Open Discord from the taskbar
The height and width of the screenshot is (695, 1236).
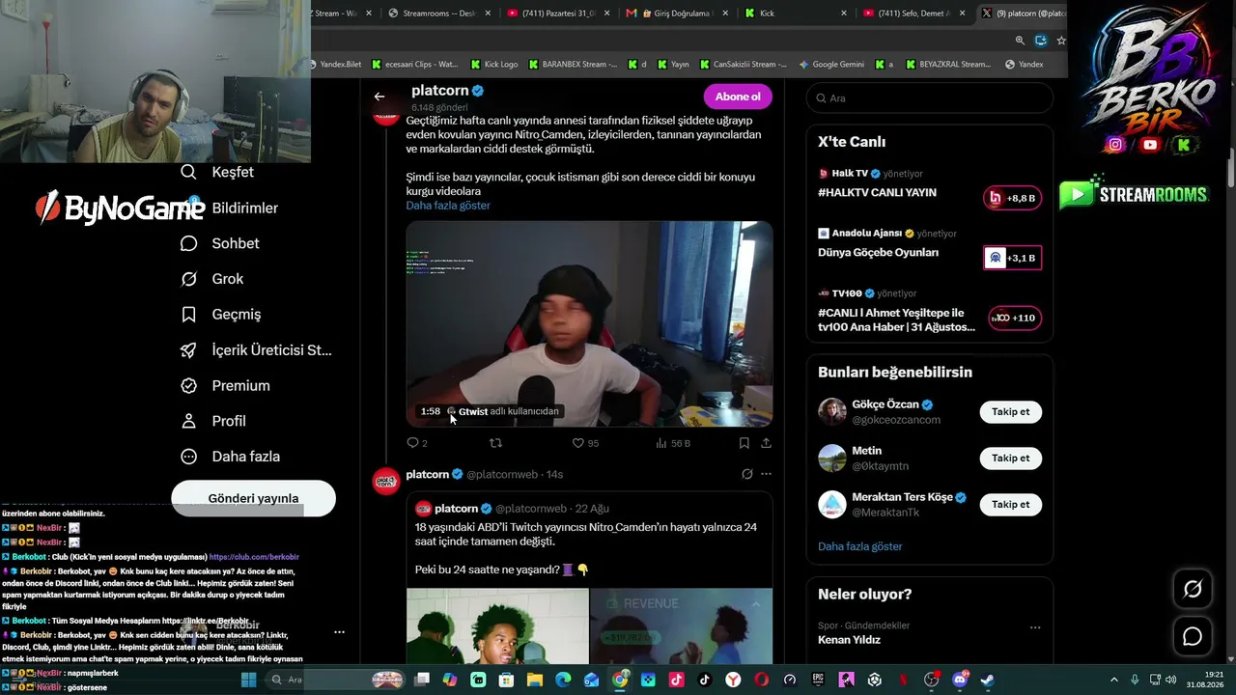tap(959, 680)
